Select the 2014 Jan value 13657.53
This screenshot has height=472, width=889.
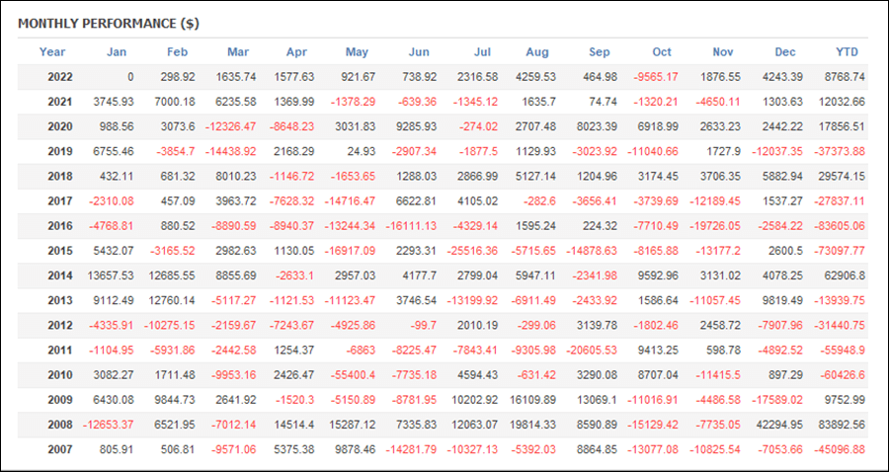coord(111,275)
